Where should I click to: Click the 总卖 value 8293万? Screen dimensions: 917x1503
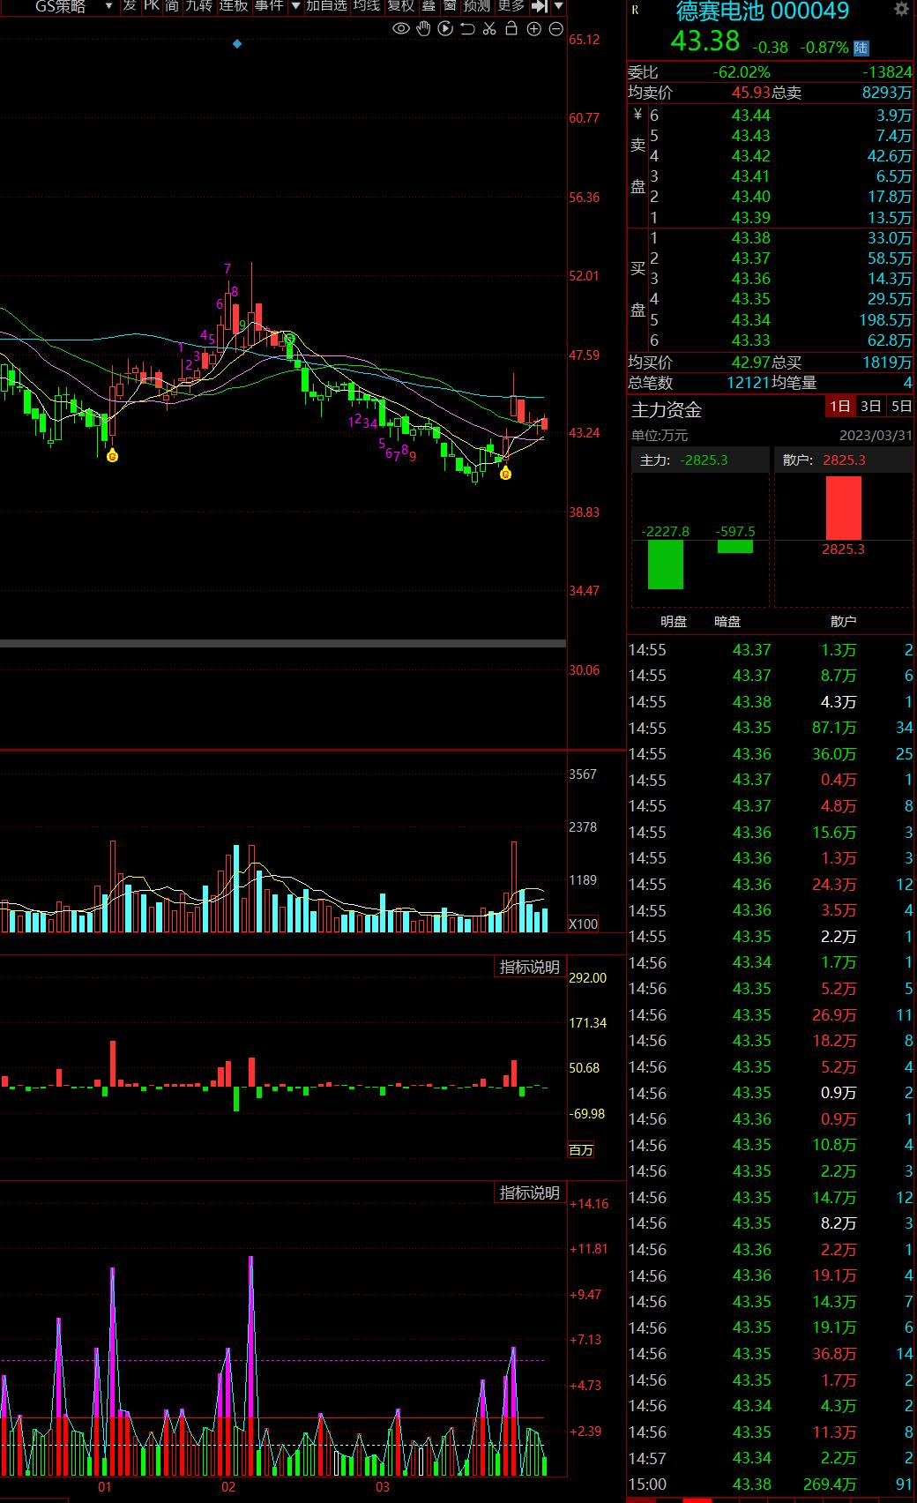click(x=887, y=93)
